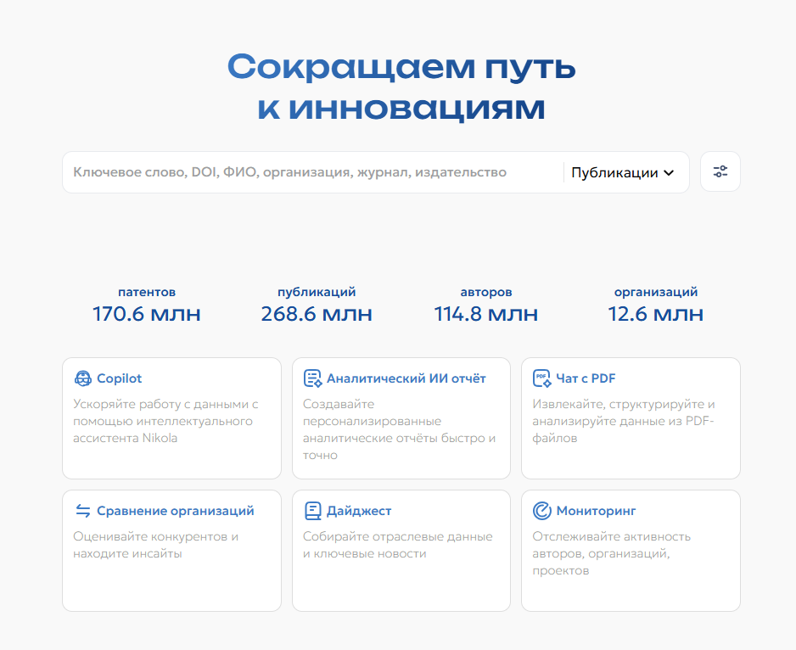Open Сравнение организаций link
Image resolution: width=796 pixels, height=650 pixels.
coord(176,511)
